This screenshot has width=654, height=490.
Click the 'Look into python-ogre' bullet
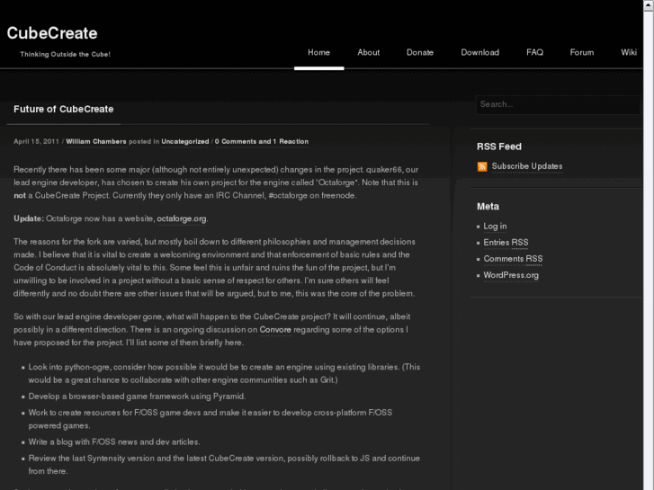coord(224,374)
